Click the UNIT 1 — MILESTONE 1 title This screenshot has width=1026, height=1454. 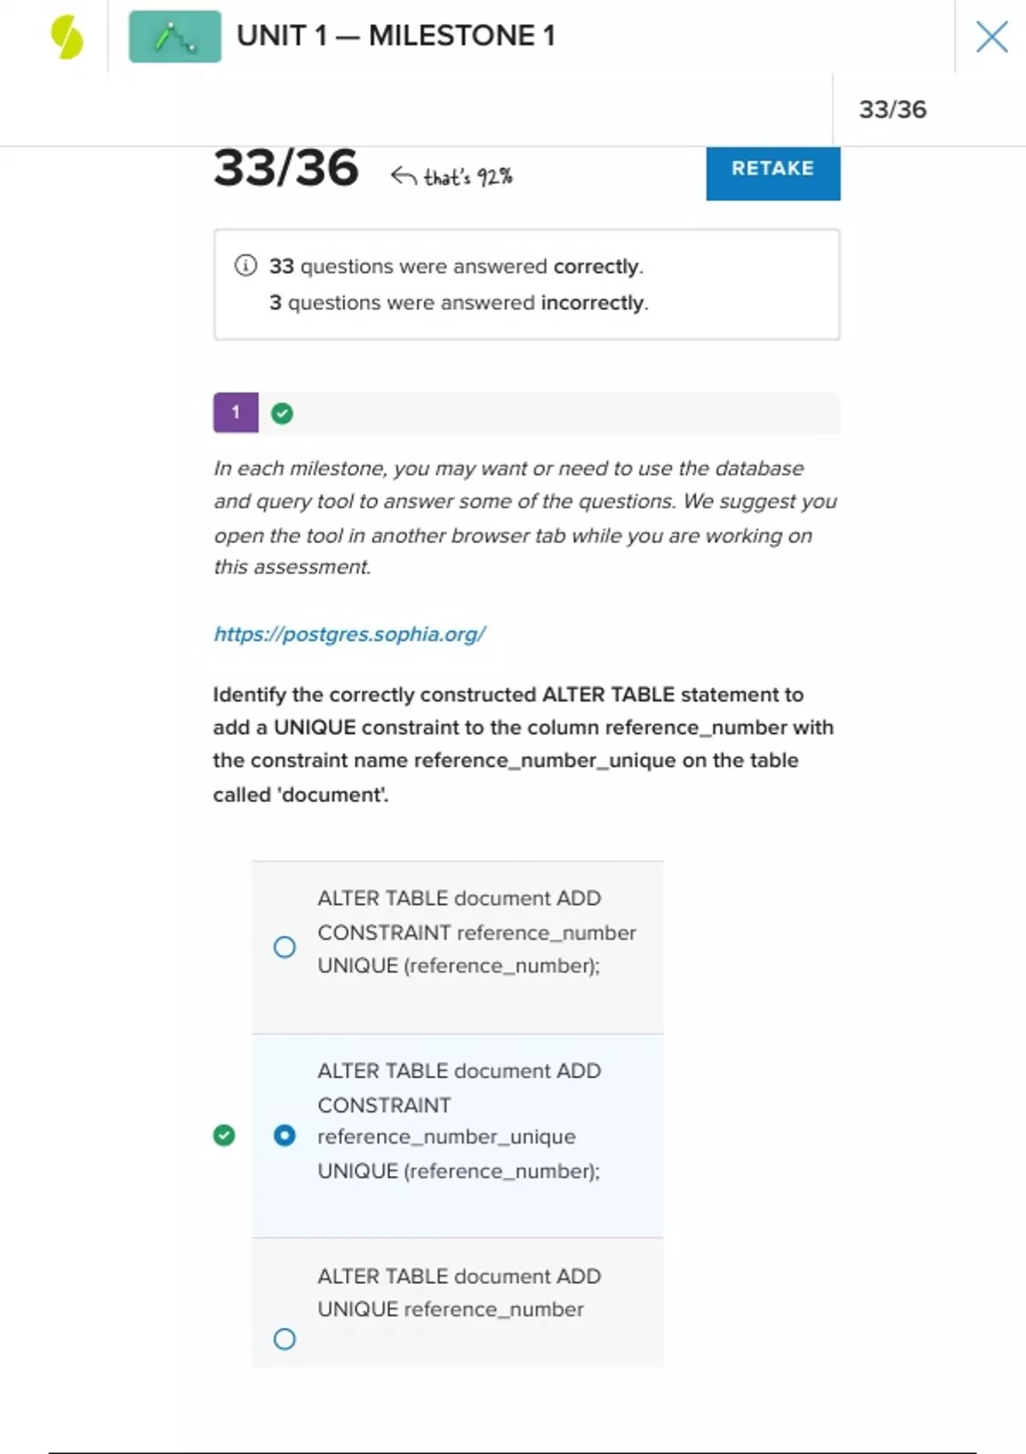396,36
